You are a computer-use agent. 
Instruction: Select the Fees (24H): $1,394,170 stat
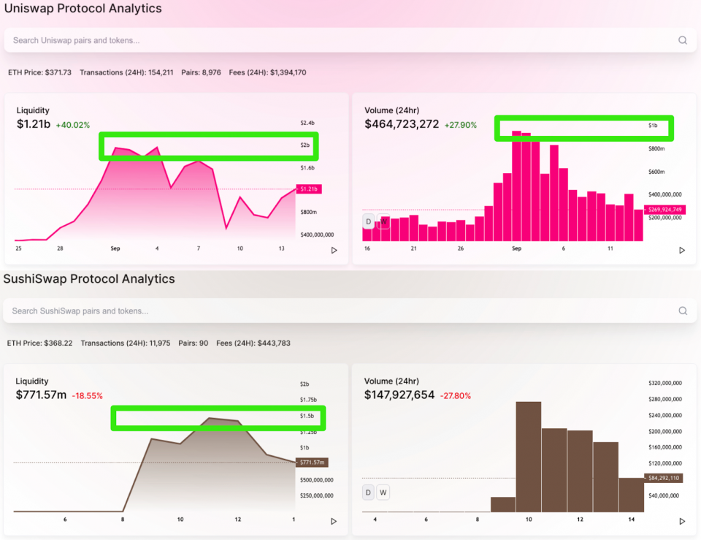(268, 72)
